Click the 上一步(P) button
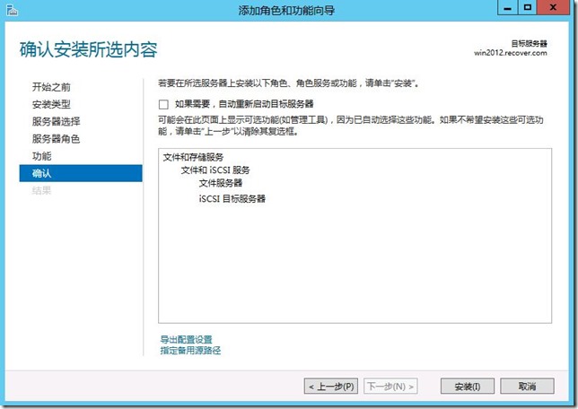Image resolution: width=578 pixels, height=409 pixels. coord(331,387)
